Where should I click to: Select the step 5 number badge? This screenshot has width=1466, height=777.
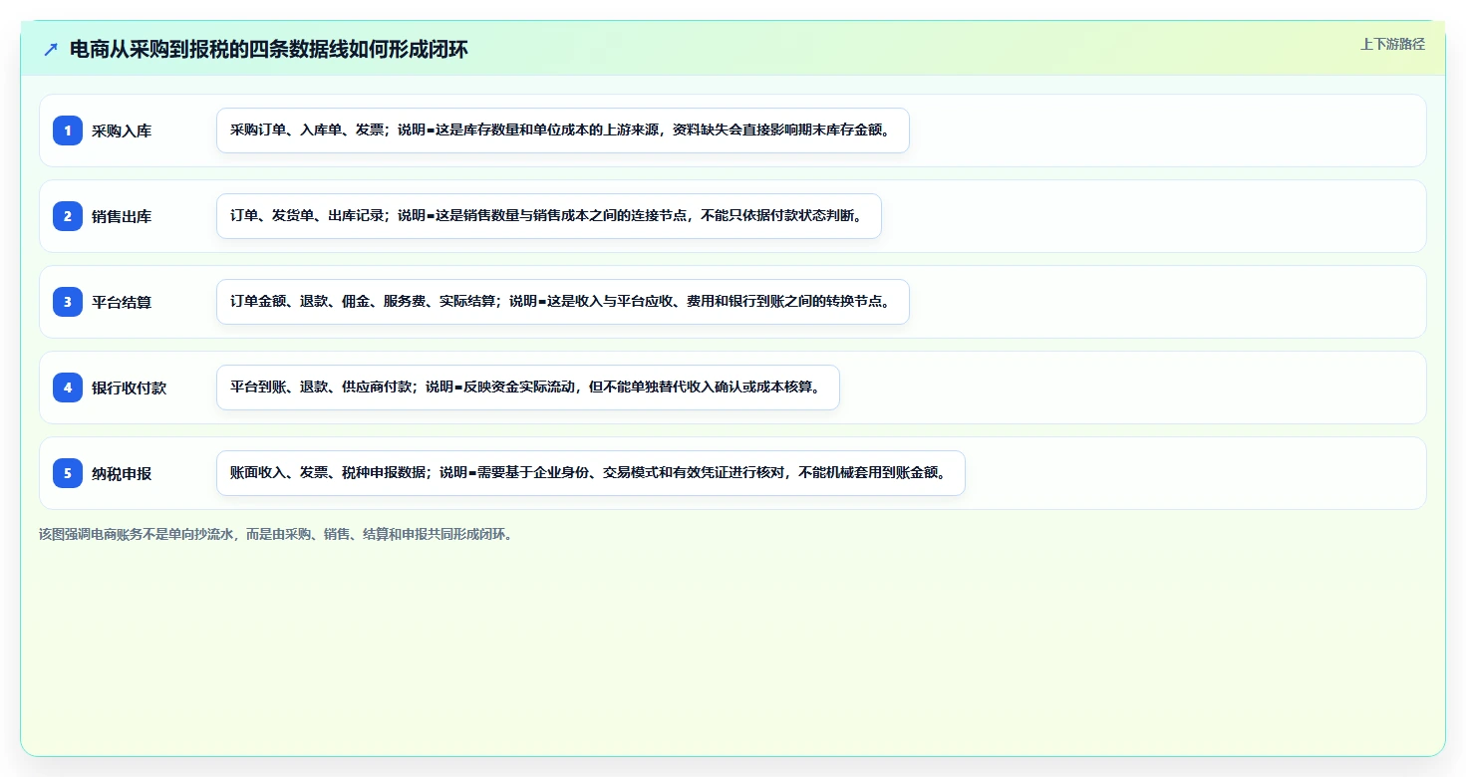68,473
